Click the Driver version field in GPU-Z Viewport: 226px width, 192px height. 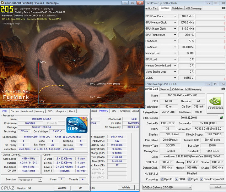(x=192, y=156)
